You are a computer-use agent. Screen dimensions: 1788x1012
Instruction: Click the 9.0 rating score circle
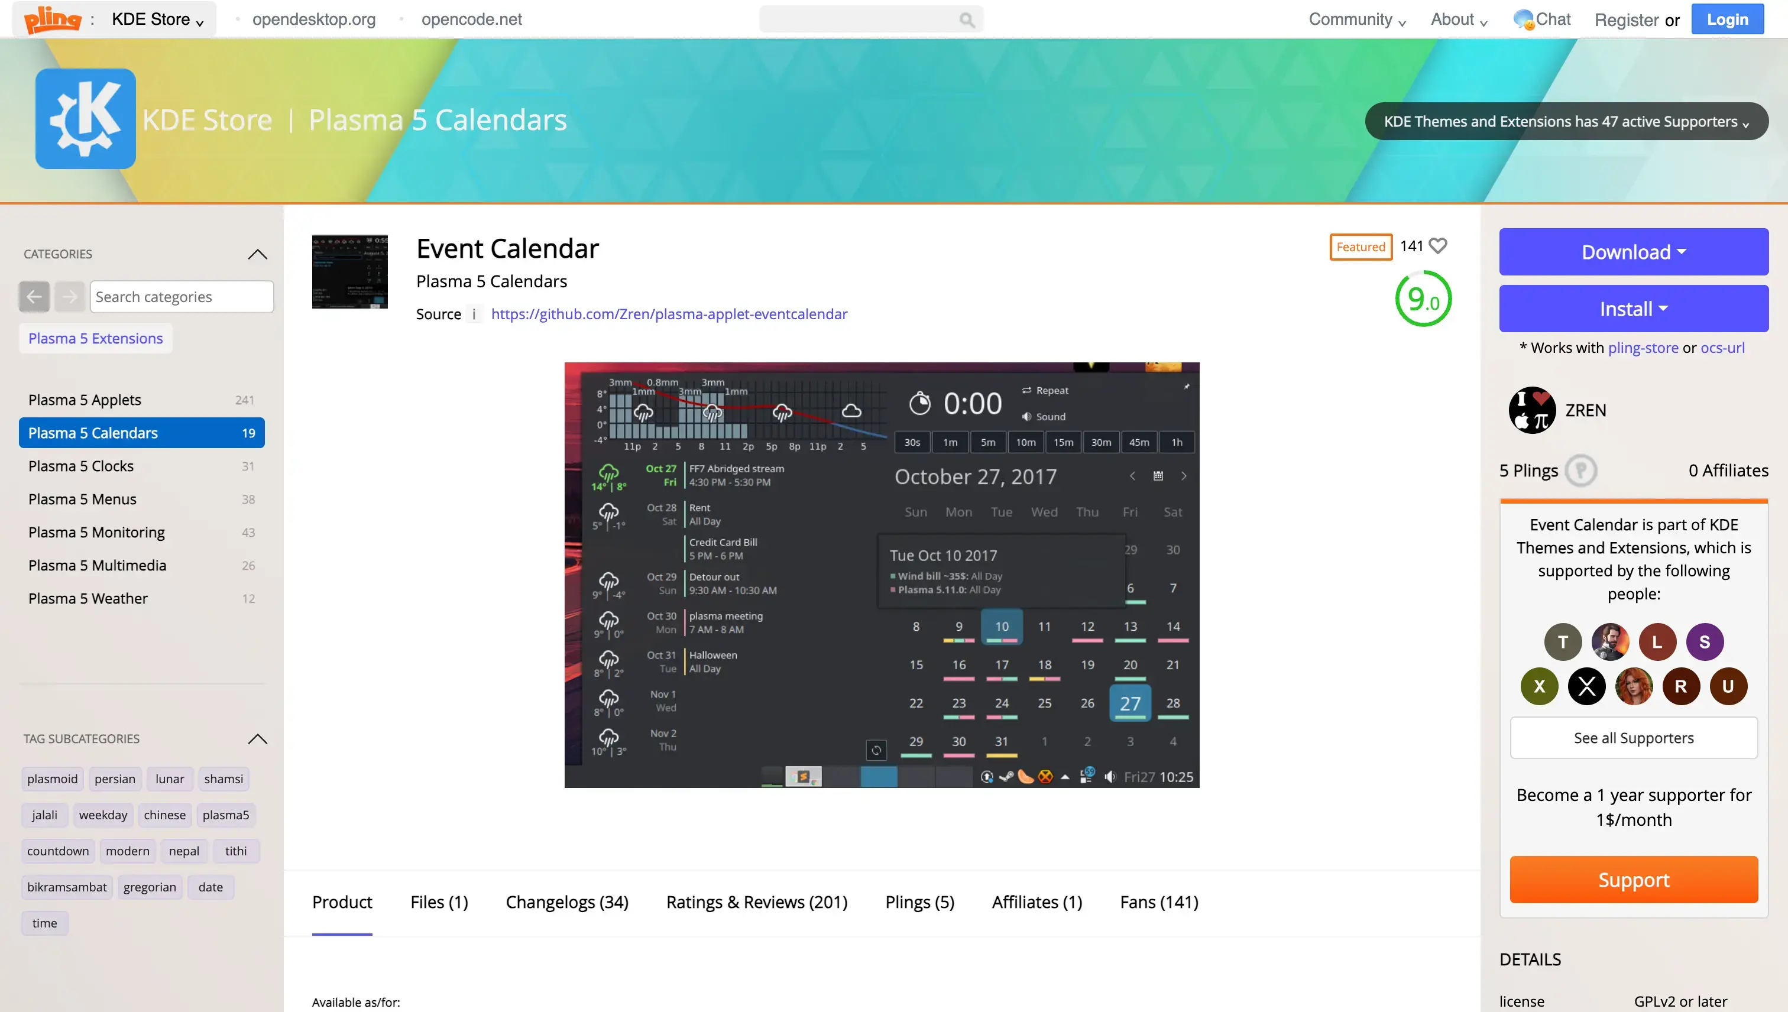(x=1422, y=300)
